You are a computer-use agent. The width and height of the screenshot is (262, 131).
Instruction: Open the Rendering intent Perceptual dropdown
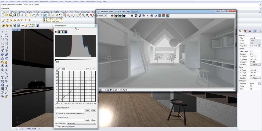coord(81,123)
